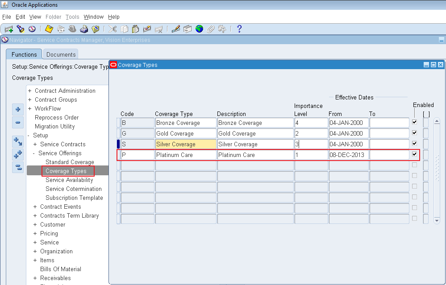The image size is (446, 285).
Task: Open Translations using the globe icon
Action: click(199, 29)
